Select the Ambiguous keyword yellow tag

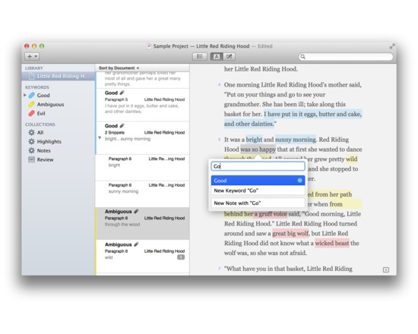(x=31, y=104)
